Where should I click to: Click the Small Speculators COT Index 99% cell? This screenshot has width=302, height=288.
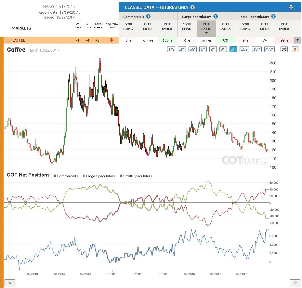coord(284,40)
